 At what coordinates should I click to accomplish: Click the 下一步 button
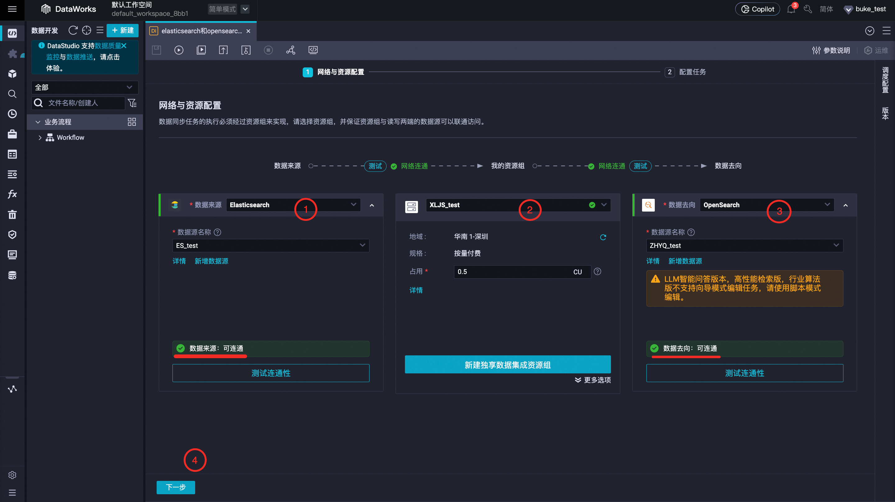(176, 487)
